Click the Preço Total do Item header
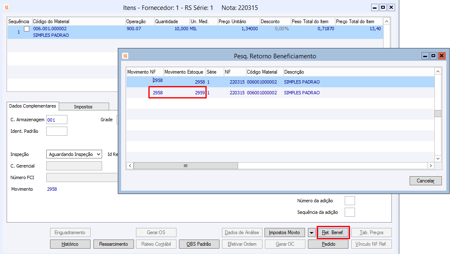Image resolution: width=453 pixels, height=254 pixels. click(x=359, y=22)
